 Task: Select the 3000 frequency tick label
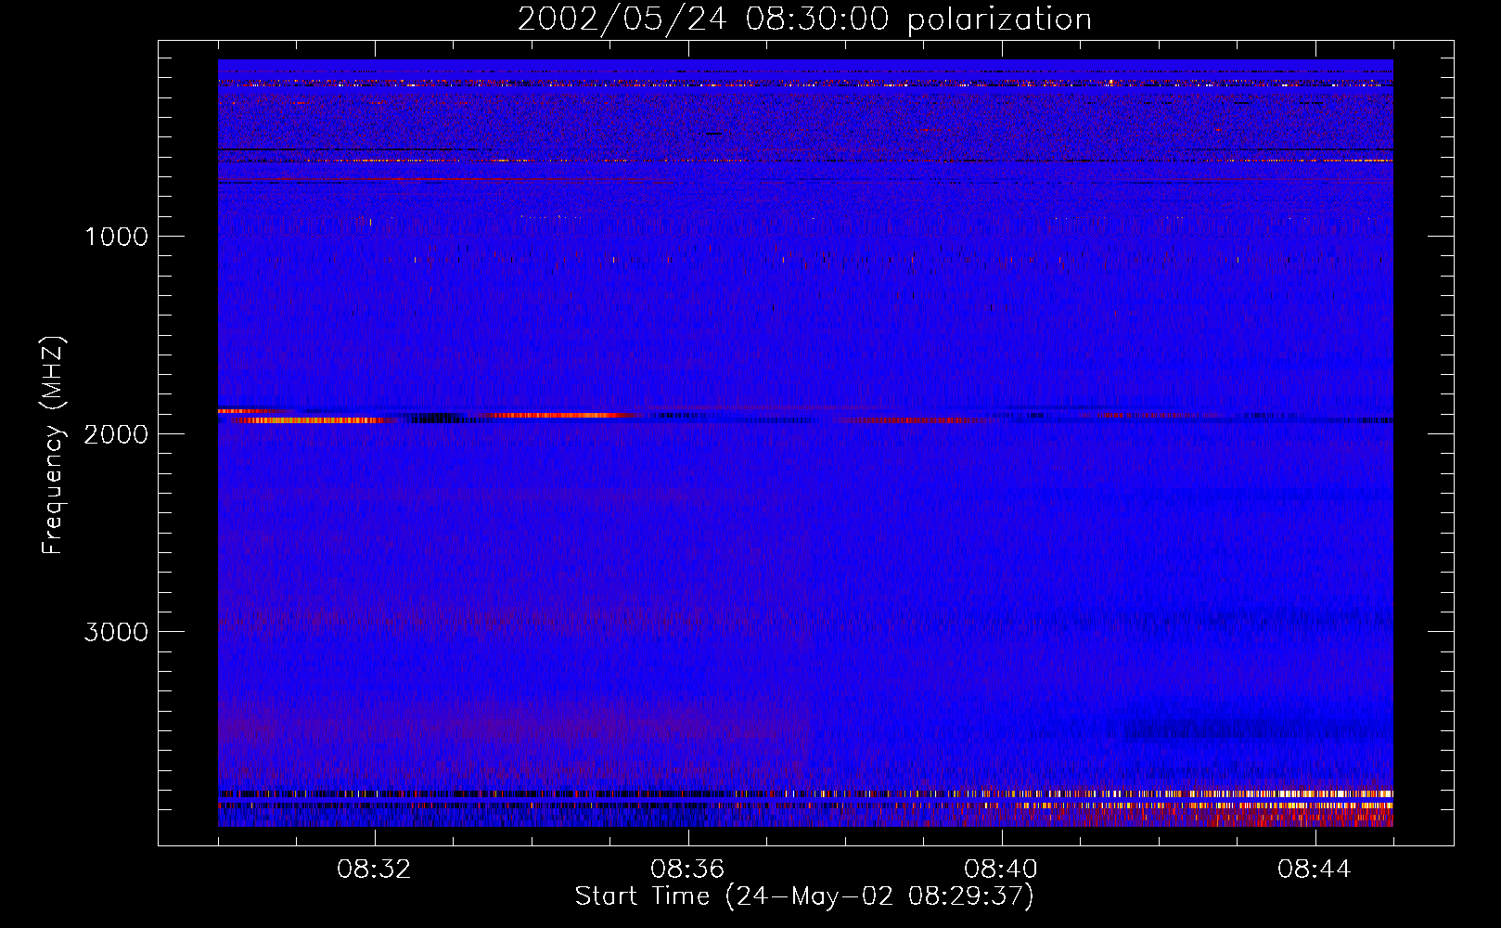click(116, 632)
